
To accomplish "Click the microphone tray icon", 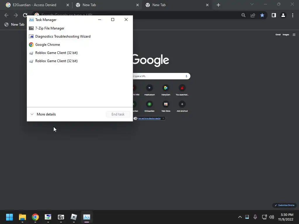I will (x=255, y=217).
